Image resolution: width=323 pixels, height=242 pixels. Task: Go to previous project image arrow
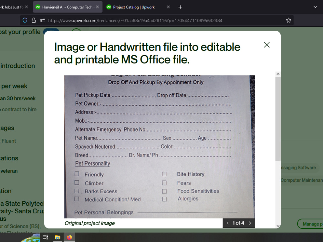(228, 223)
